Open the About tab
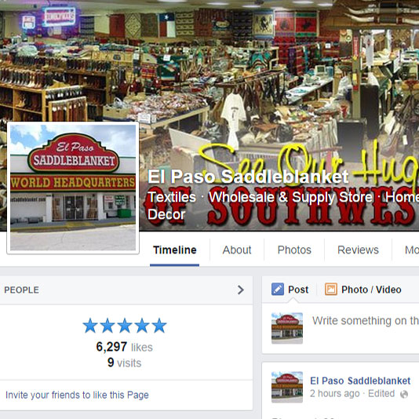419x419 pixels. point(237,250)
